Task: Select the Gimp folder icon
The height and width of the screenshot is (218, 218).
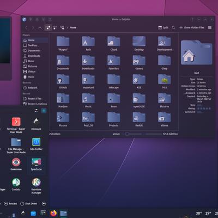Action: [x=165, y=60]
